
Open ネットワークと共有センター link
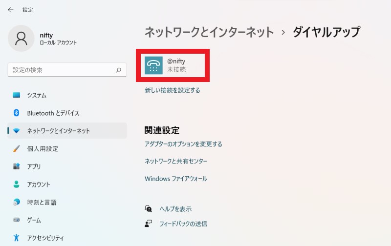176,162
